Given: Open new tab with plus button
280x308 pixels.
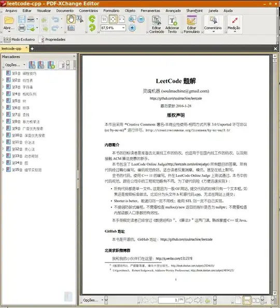Looking at the screenshot, I should click(x=32, y=49).
